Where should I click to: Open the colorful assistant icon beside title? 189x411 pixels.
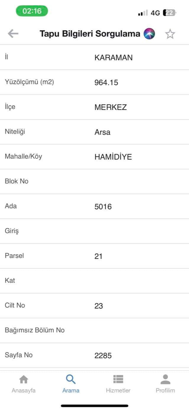click(149, 34)
